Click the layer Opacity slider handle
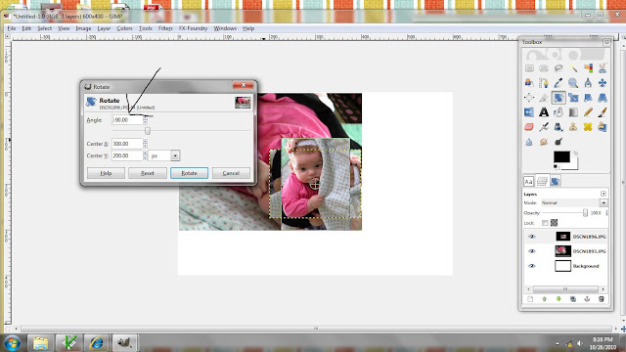The height and width of the screenshot is (352, 626). point(585,213)
